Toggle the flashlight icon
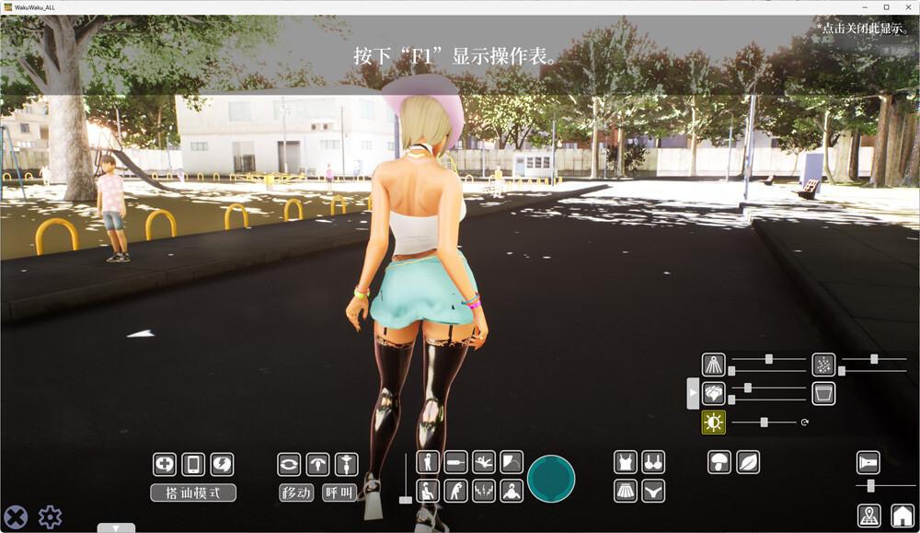The width and height of the screenshot is (920, 533). coord(868,462)
